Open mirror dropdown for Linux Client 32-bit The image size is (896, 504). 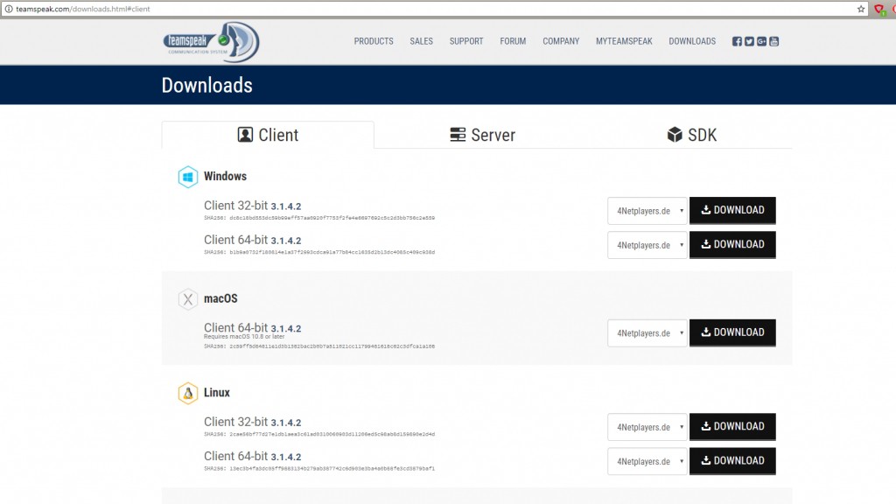pos(647,427)
